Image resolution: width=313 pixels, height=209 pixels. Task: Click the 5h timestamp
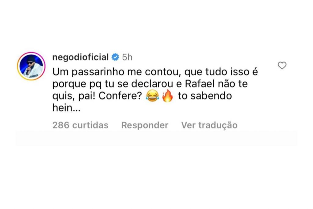pos(127,57)
